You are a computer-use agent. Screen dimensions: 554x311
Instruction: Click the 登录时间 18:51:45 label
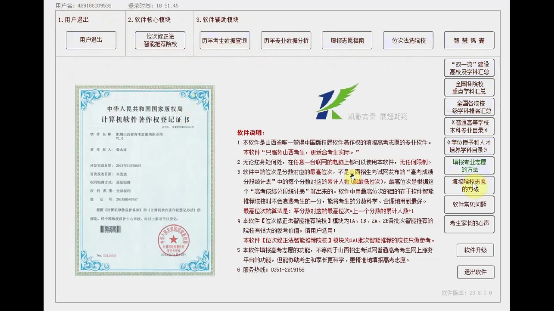153,5
